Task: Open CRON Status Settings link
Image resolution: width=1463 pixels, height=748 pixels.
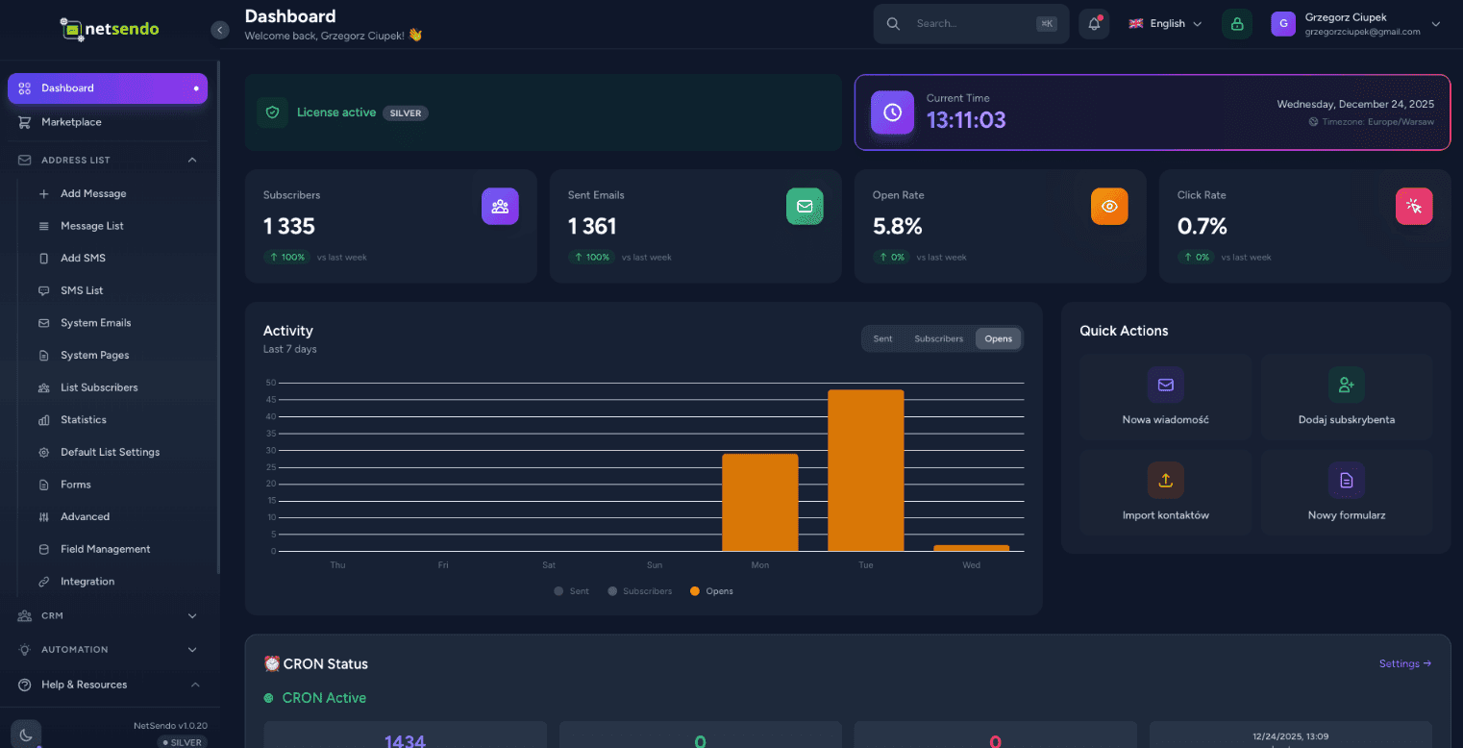Action: (1404, 663)
